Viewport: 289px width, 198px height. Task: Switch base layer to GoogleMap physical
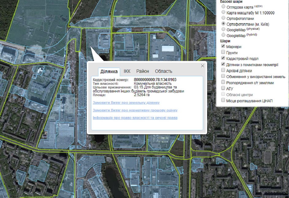click(x=223, y=30)
